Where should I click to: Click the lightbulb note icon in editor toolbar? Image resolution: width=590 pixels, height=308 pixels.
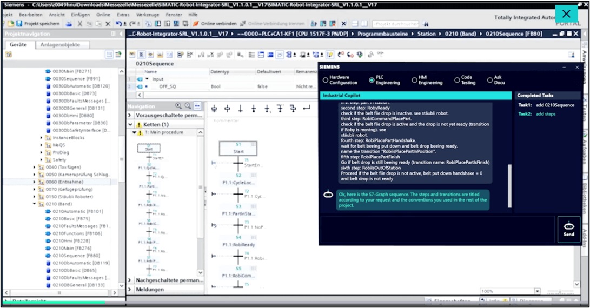(x=330, y=55)
